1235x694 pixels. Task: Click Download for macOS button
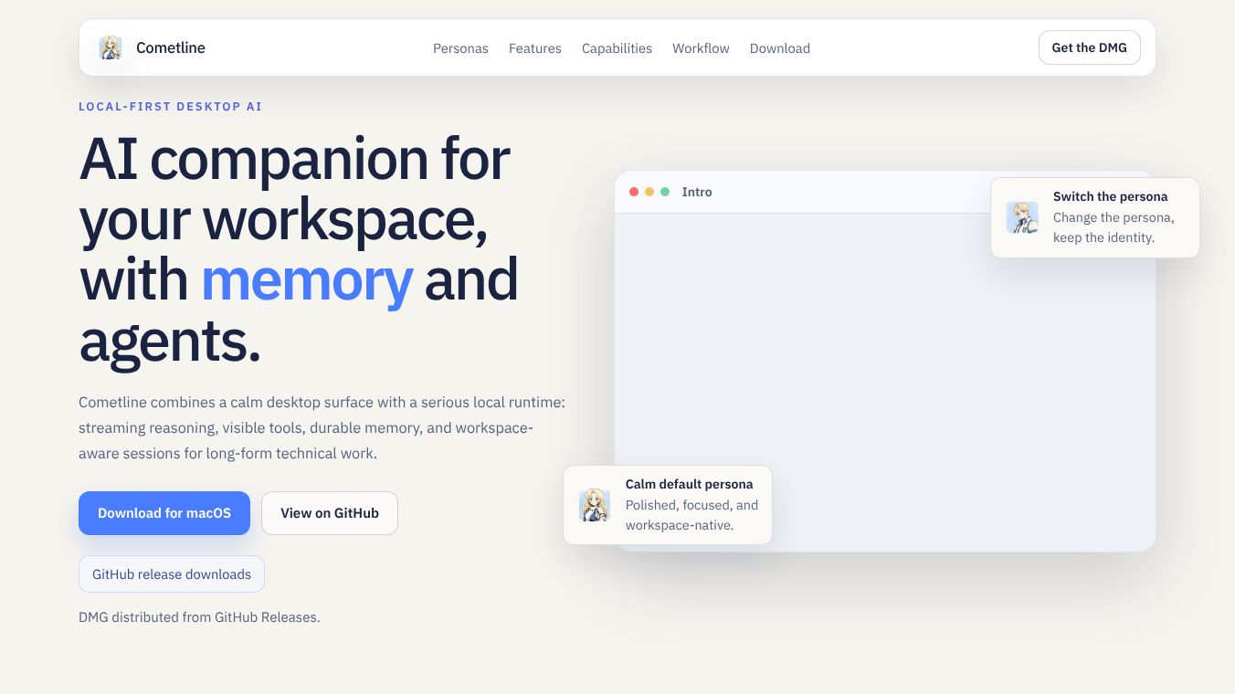(164, 513)
